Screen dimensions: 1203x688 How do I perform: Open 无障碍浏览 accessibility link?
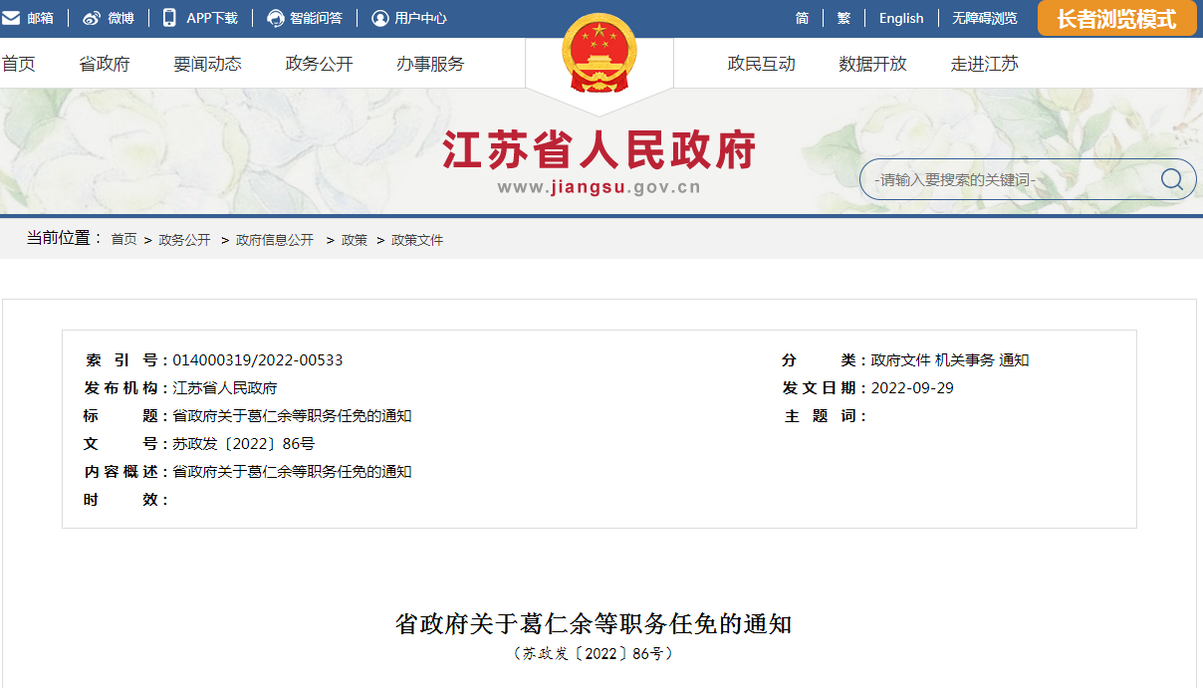point(984,18)
